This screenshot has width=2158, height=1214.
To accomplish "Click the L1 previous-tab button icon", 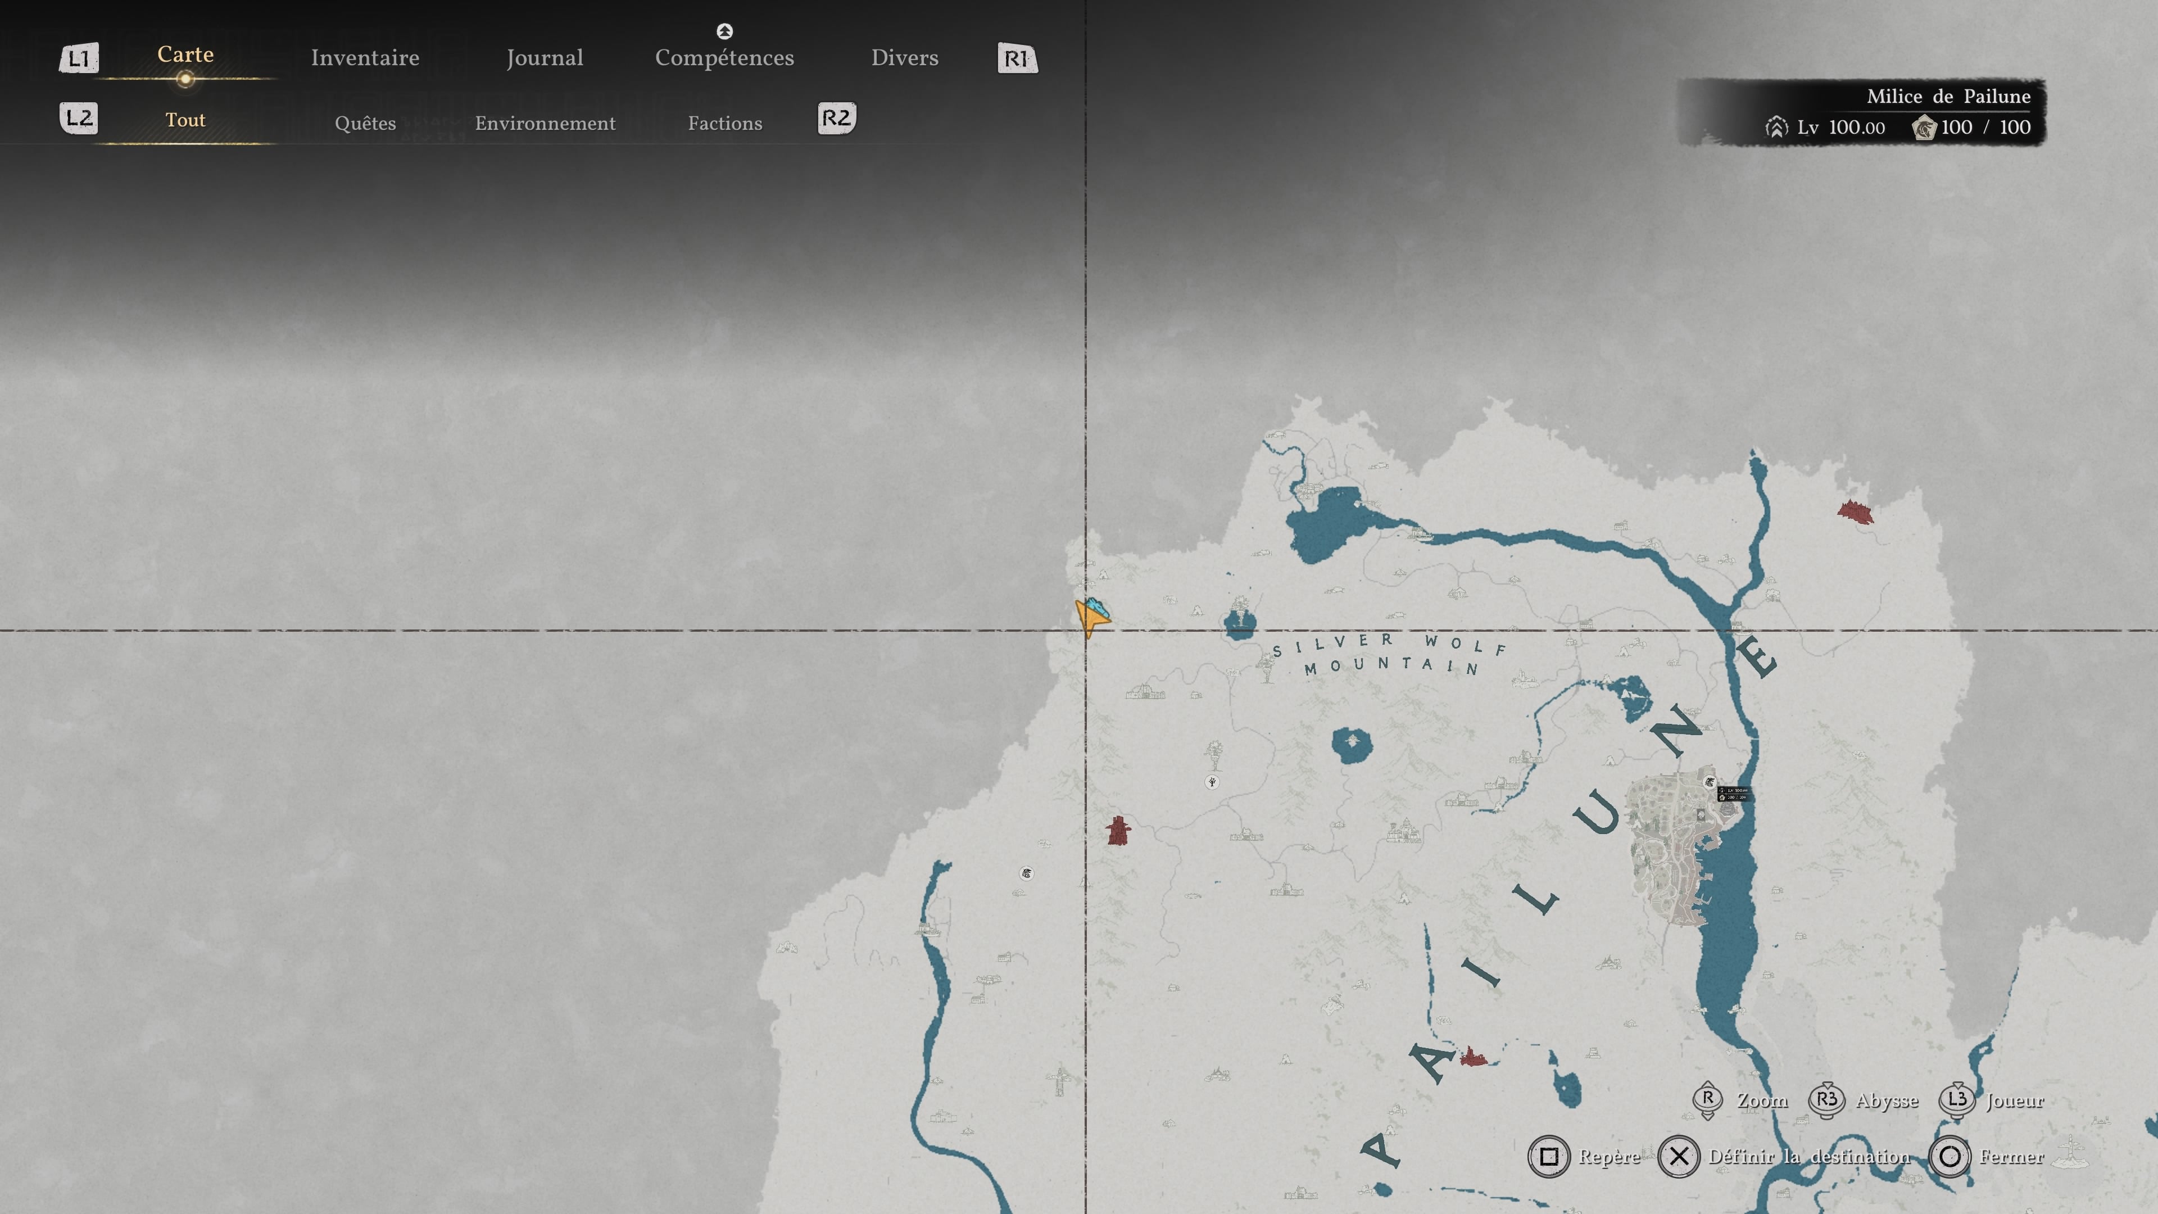I will (x=80, y=58).
